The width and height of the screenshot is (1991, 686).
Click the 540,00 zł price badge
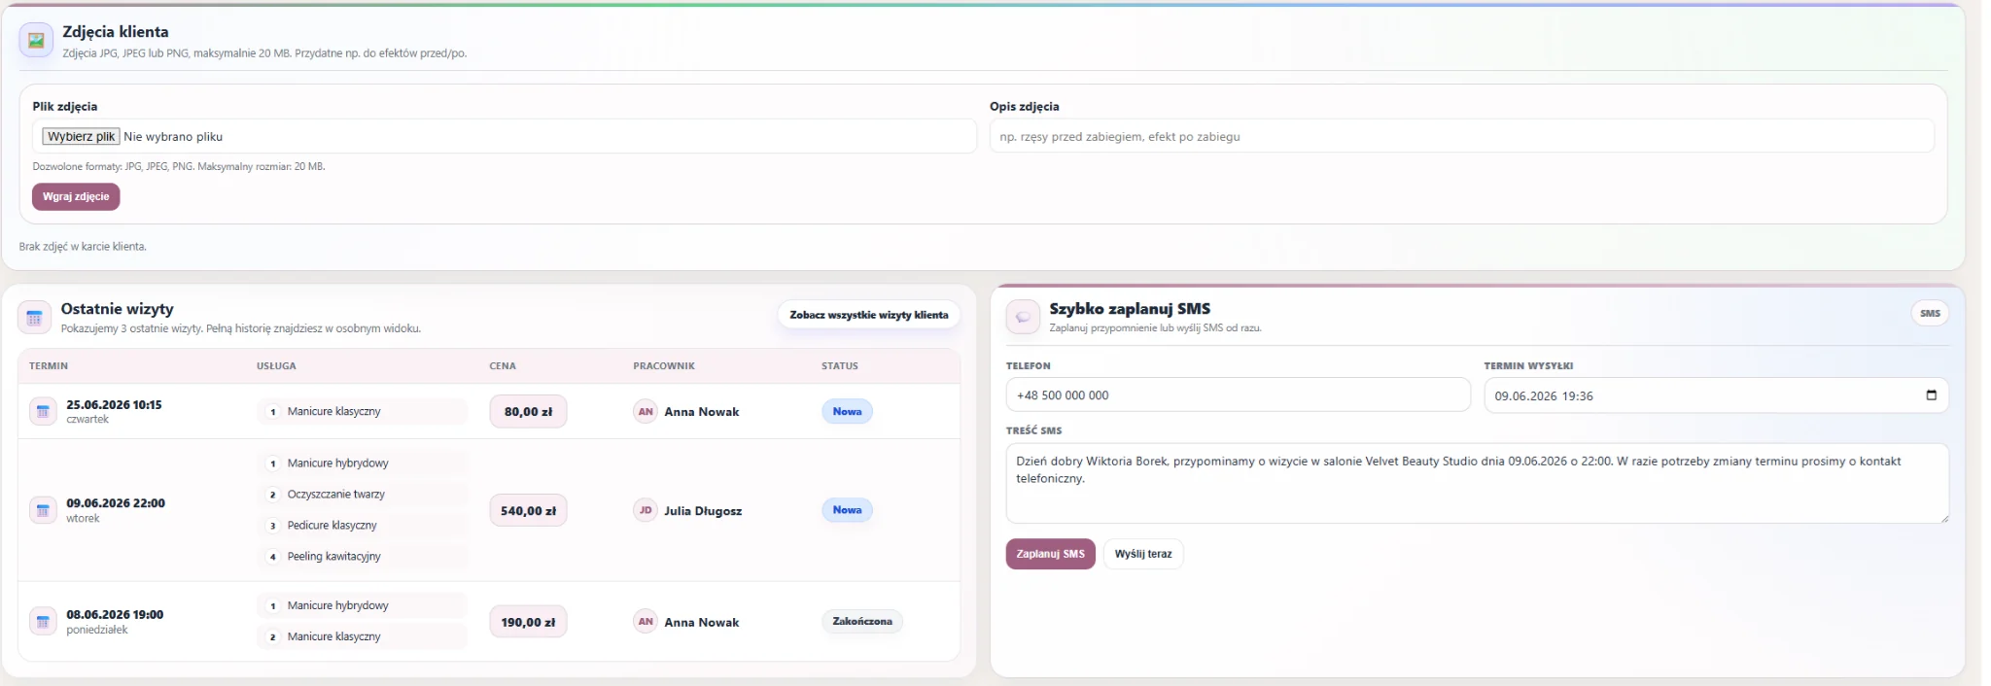point(528,510)
